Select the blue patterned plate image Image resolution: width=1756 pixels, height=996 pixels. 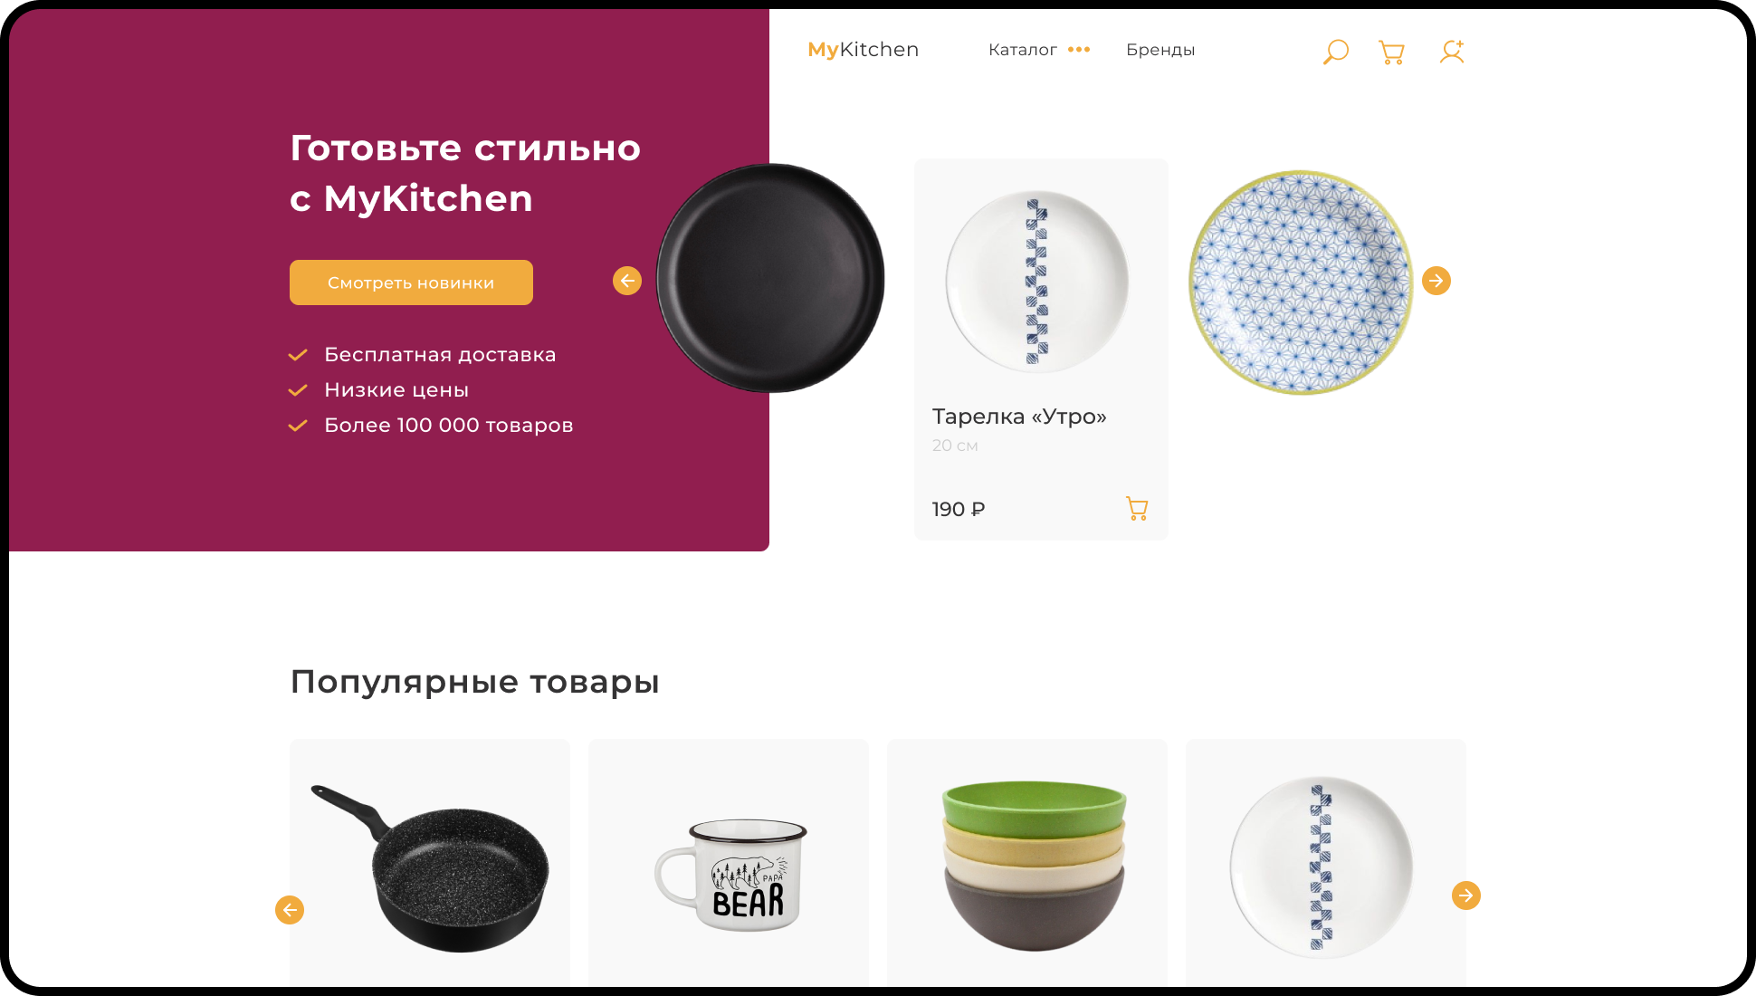pos(1301,283)
